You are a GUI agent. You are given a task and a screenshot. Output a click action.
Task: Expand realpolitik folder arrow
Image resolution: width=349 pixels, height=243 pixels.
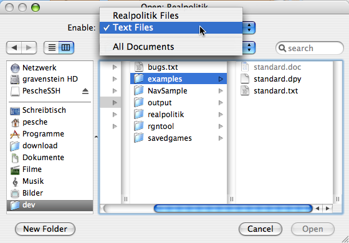tap(221, 115)
